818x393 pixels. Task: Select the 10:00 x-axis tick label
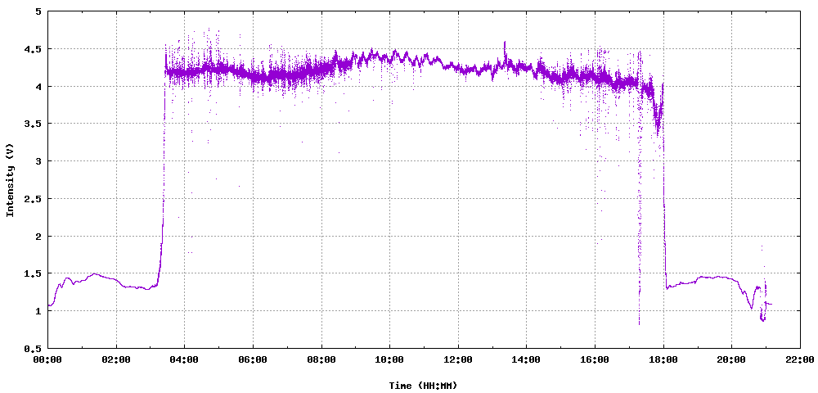pos(389,359)
